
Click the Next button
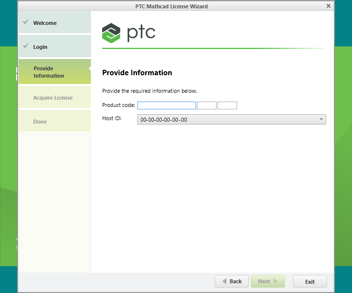click(268, 281)
